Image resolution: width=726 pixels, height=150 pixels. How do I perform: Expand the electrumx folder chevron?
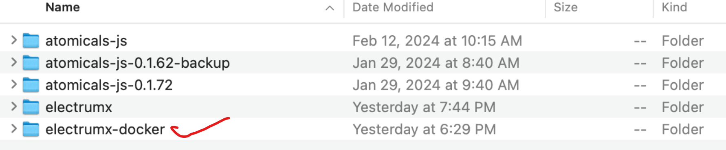[14, 107]
